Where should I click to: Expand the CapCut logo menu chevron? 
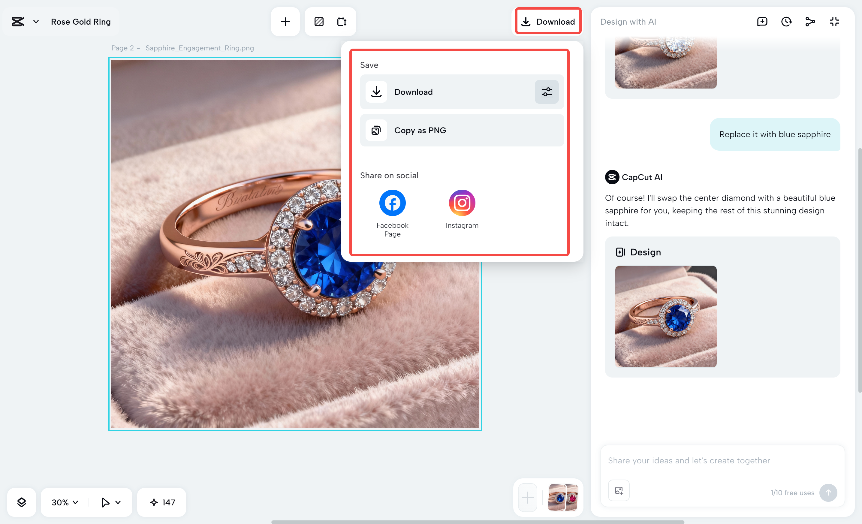36,22
